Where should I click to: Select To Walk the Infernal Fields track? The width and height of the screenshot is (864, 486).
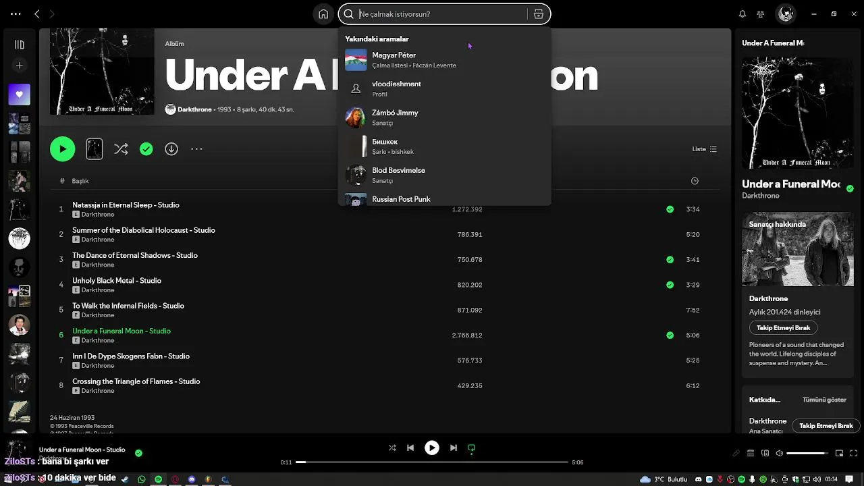(x=128, y=306)
